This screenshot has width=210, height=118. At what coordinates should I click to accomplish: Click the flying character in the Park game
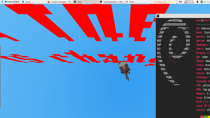tap(124, 70)
